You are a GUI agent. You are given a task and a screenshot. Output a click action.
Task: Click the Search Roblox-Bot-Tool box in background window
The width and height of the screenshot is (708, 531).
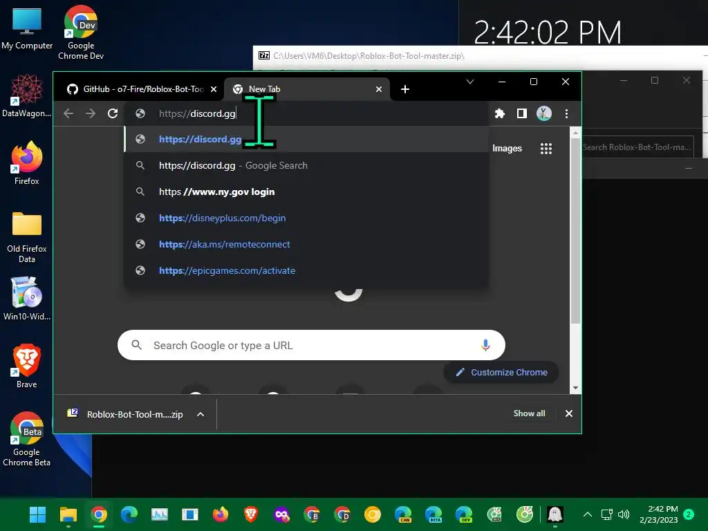click(x=637, y=147)
